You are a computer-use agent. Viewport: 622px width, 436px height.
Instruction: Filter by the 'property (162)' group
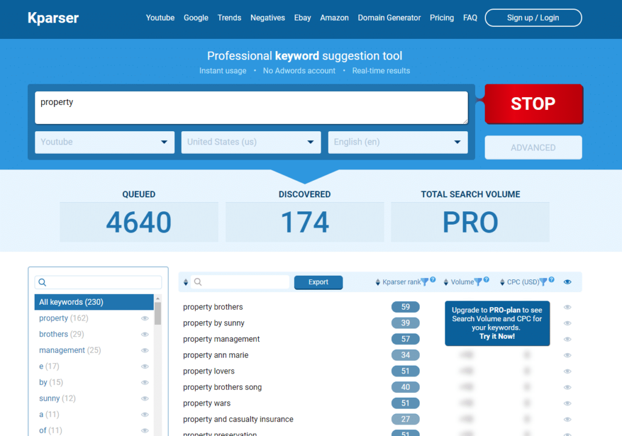[x=63, y=318]
